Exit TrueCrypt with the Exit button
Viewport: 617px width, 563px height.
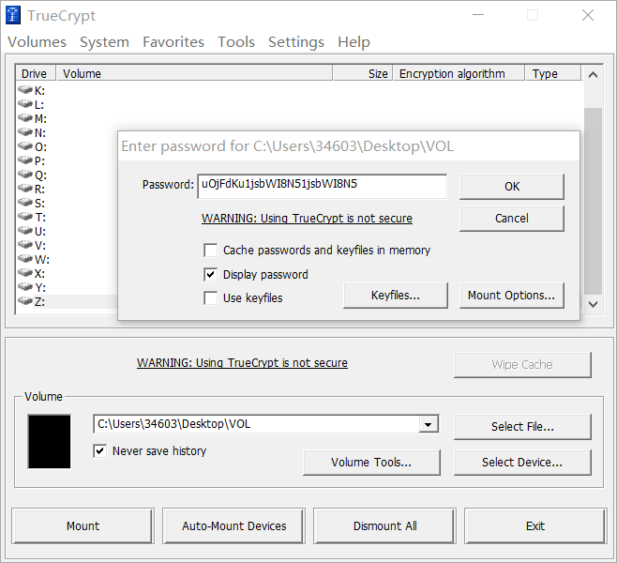coord(535,526)
